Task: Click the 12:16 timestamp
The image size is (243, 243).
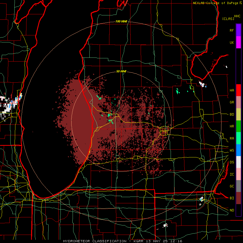Action: tap(176, 241)
